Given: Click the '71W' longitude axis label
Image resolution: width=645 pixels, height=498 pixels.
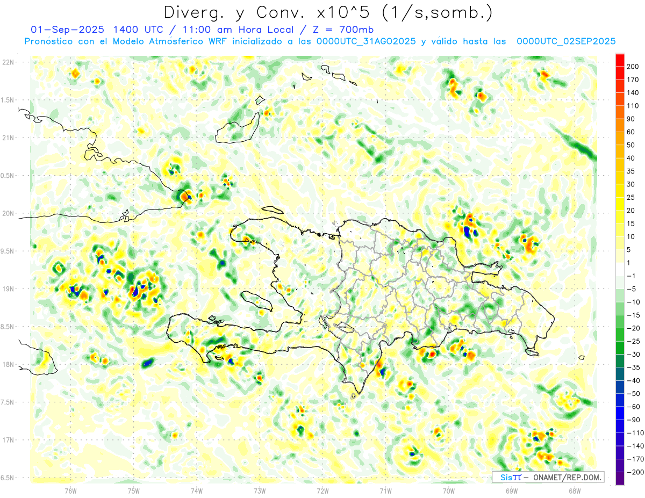Looking at the screenshot, I should point(385,490).
